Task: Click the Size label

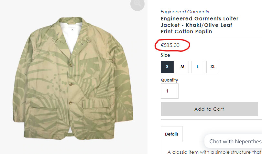Action: [165, 55]
